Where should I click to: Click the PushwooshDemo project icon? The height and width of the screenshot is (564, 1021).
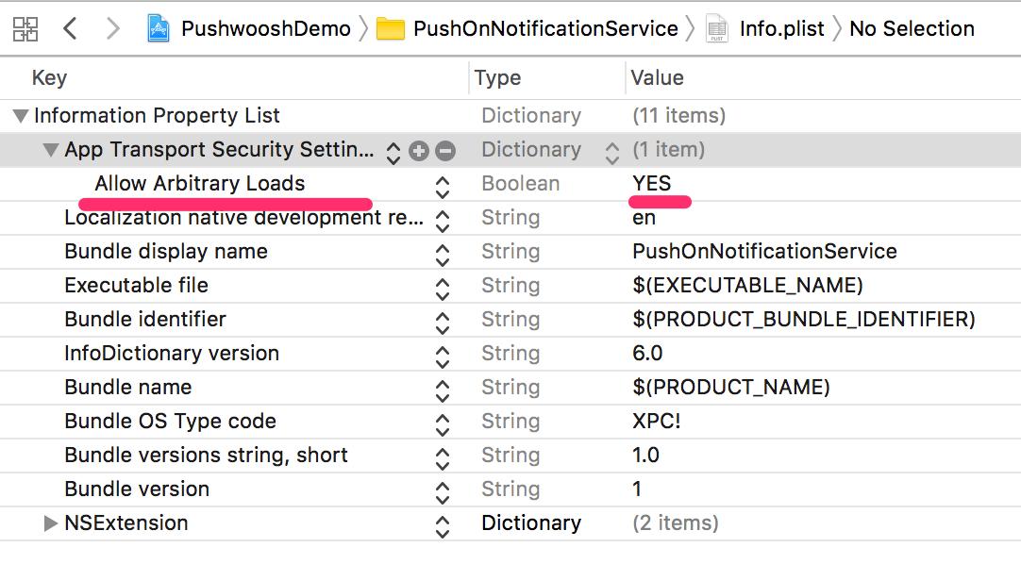tap(159, 28)
